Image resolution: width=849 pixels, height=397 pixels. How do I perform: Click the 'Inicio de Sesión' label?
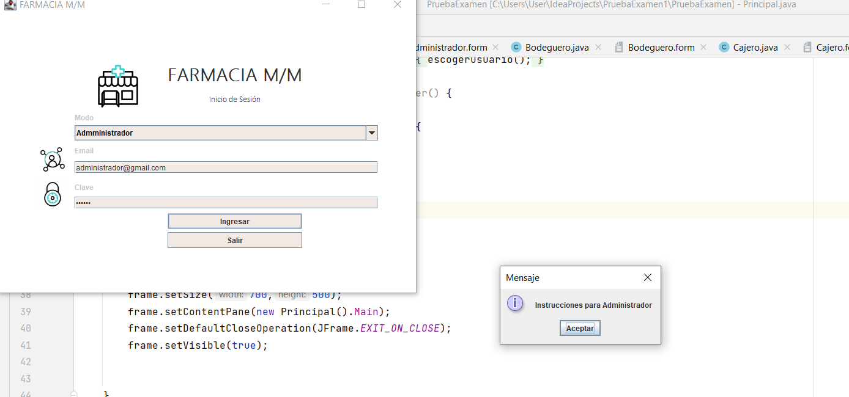pos(235,100)
